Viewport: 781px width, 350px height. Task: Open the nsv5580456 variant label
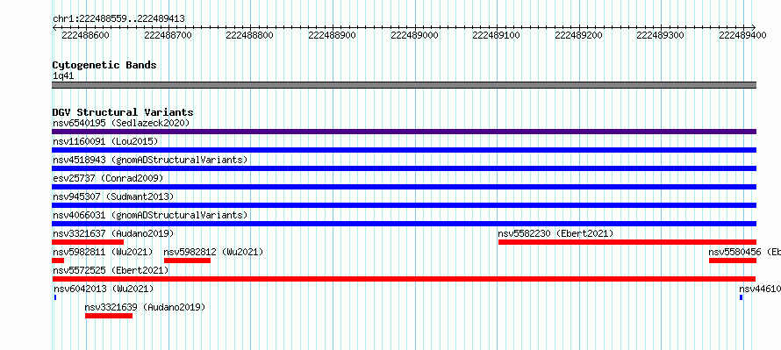tap(744, 252)
